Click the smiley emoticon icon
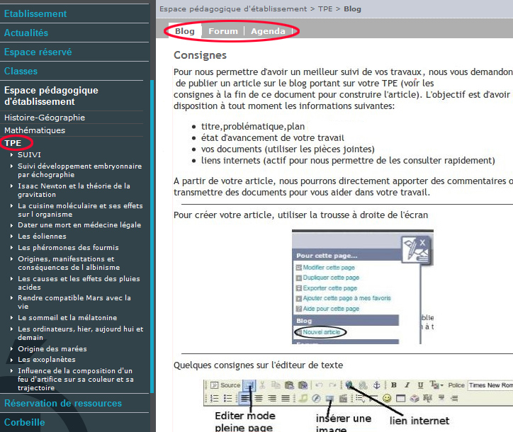The height and width of the screenshot is (432, 513). pyautogui.click(x=387, y=398)
